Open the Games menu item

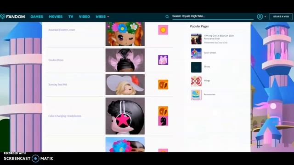click(37, 16)
